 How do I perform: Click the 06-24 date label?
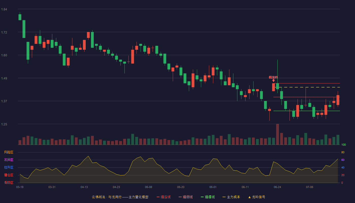[277, 187]
